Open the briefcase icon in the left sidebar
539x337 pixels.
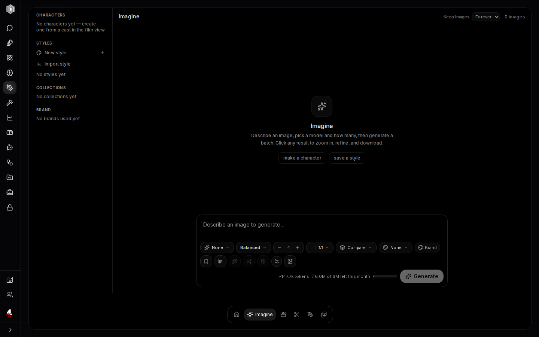(x=10, y=192)
